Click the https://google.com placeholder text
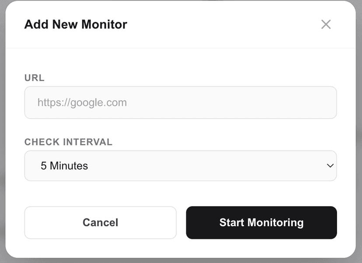The height and width of the screenshot is (263, 362). click(82, 103)
